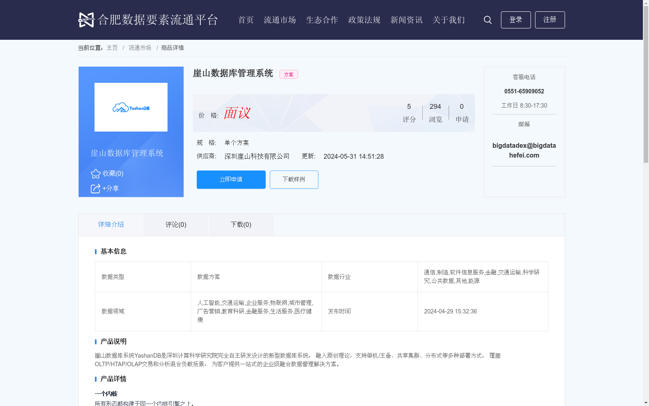Screen dimensions: 649x406
Task: Click the price value 面议
Action: (x=237, y=113)
